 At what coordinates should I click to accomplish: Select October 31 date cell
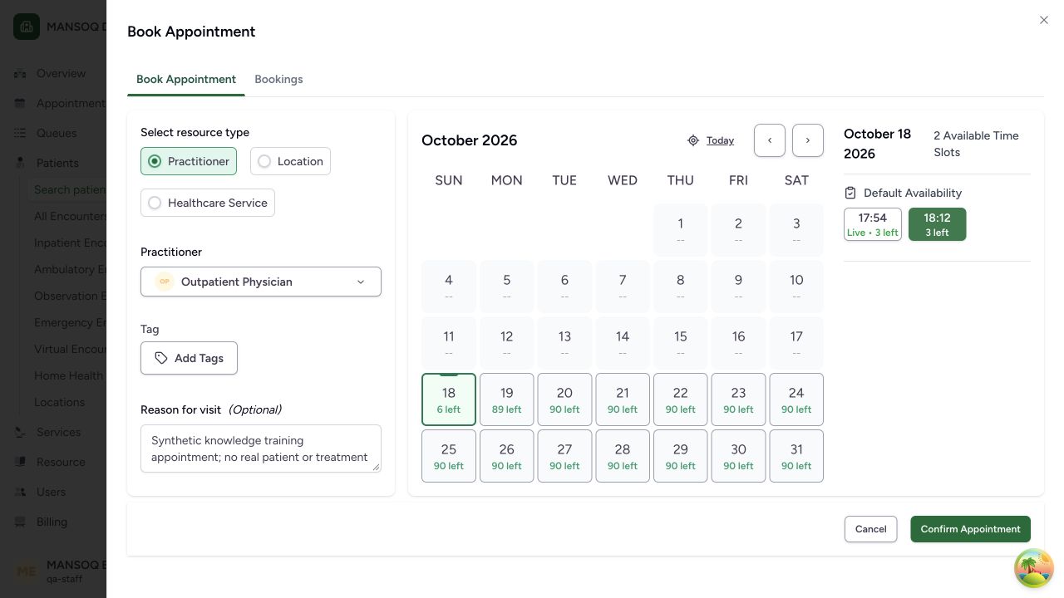pyautogui.click(x=796, y=456)
